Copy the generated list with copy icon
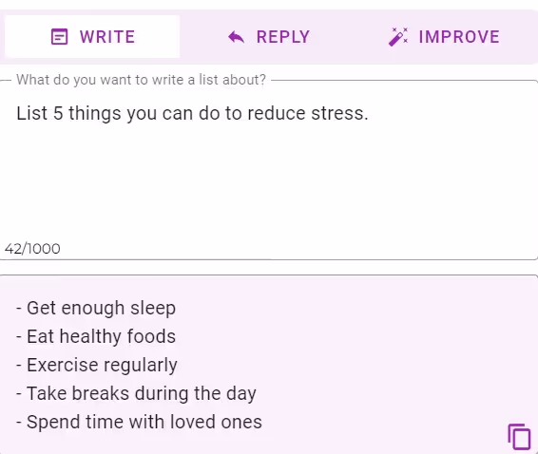Screen dimensions: 538x454 pos(519,437)
